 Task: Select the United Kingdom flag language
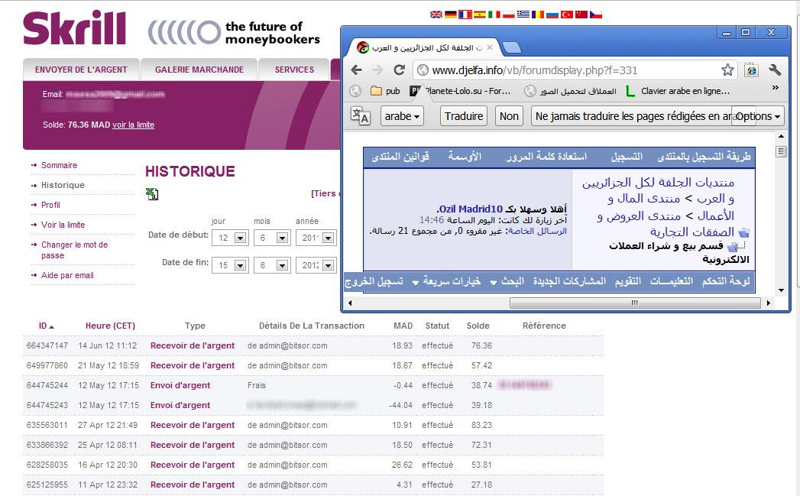pyautogui.click(x=436, y=15)
